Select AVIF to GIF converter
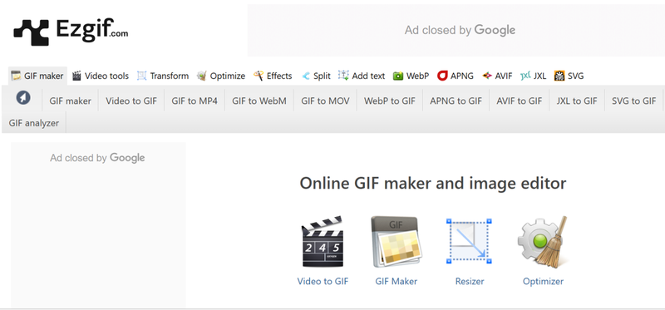This screenshot has height=310, width=665. point(520,101)
